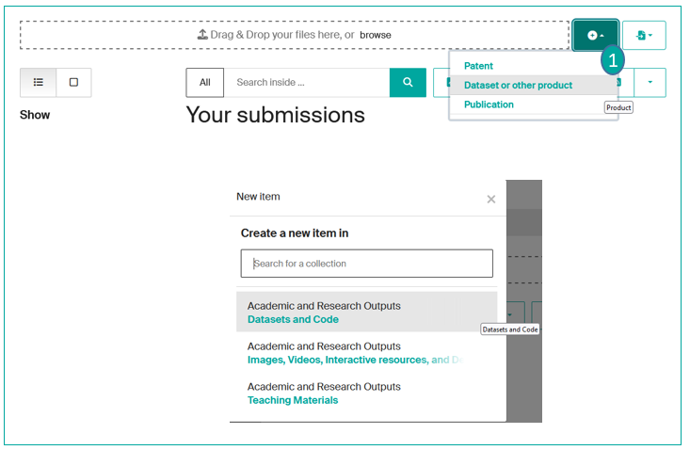Click the magnifier search button
The image size is (690, 450).
coord(408,83)
